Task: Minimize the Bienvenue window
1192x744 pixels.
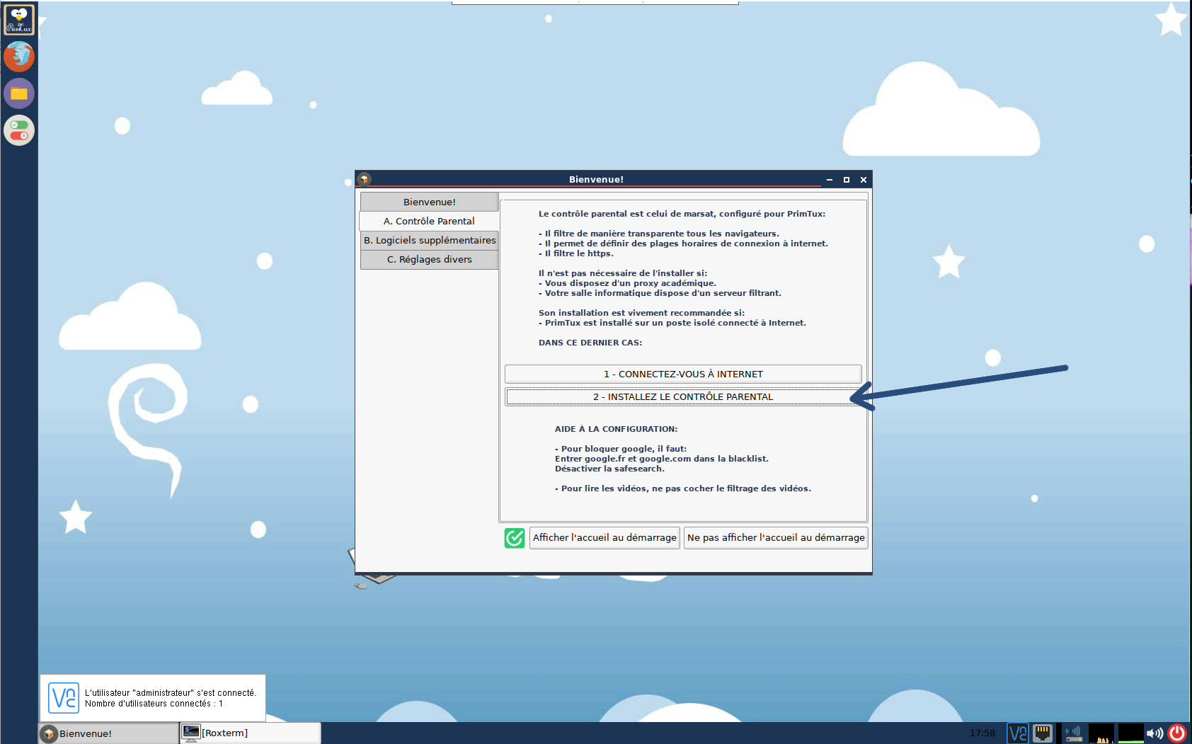Action: click(x=830, y=180)
